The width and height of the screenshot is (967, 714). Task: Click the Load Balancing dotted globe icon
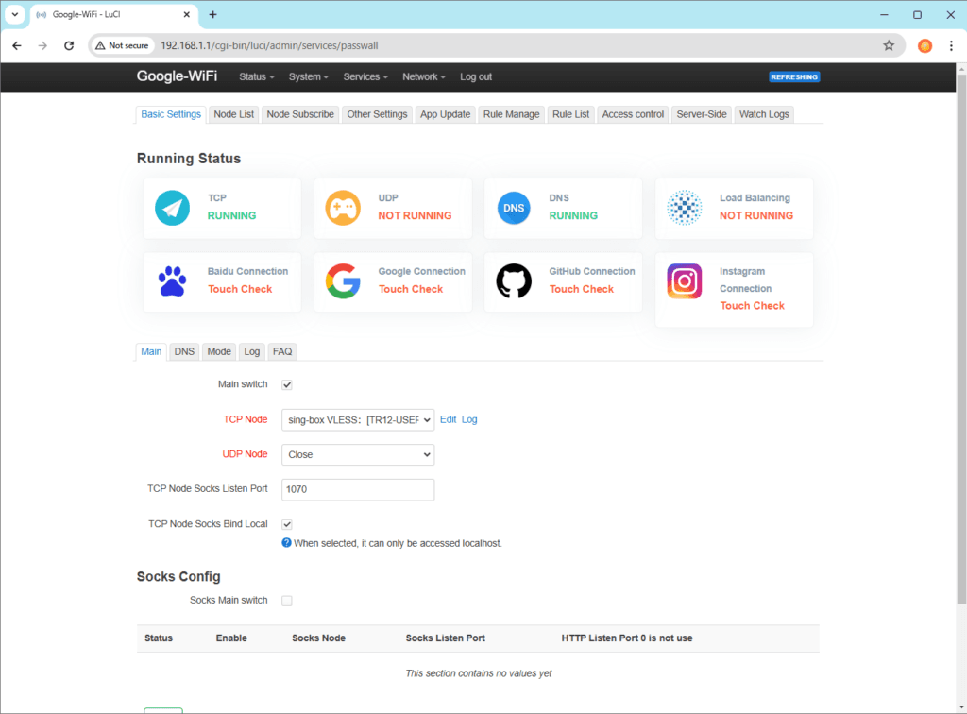click(x=685, y=208)
